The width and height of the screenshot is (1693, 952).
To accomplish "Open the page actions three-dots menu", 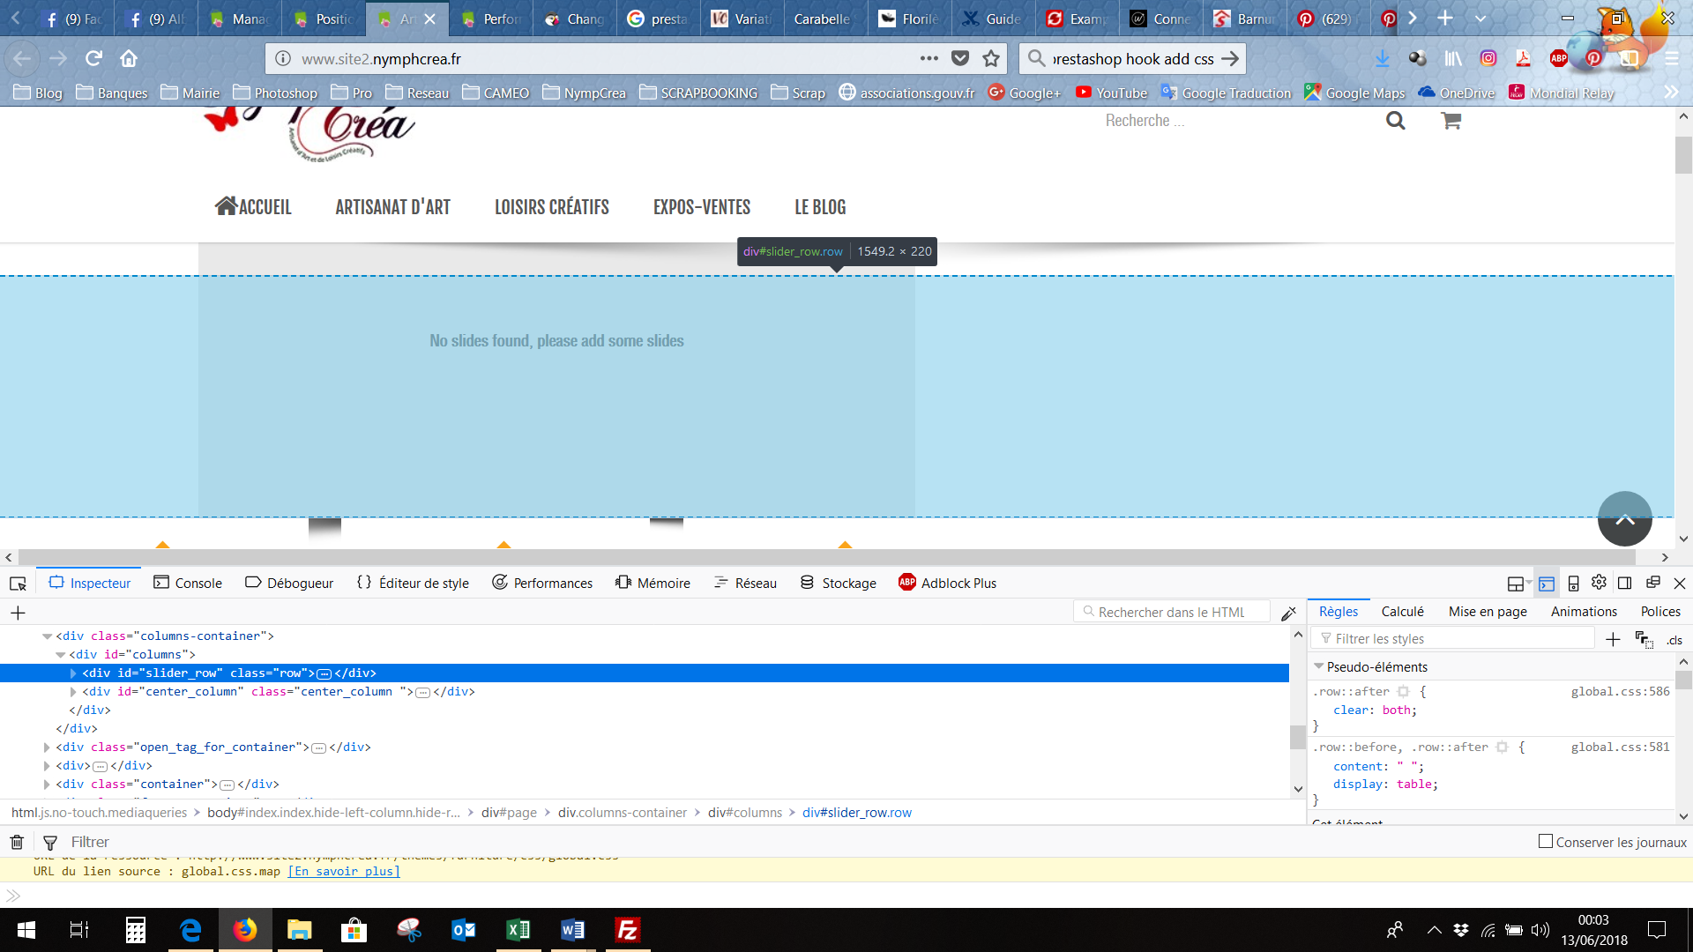I will (x=929, y=58).
